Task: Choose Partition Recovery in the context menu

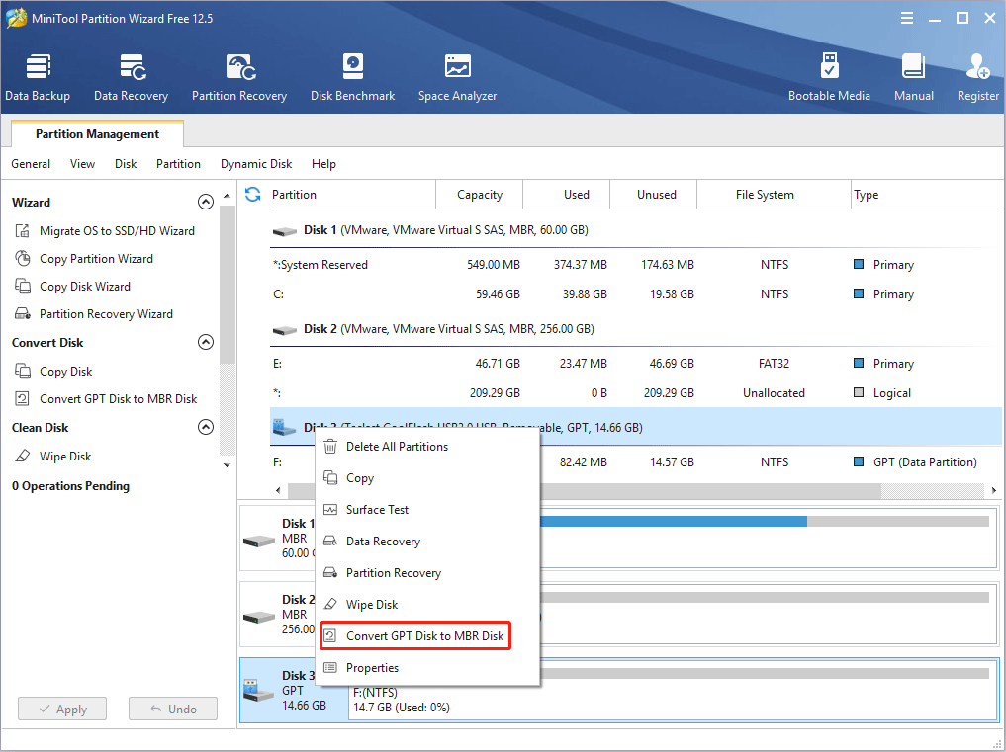Action: pos(427,572)
